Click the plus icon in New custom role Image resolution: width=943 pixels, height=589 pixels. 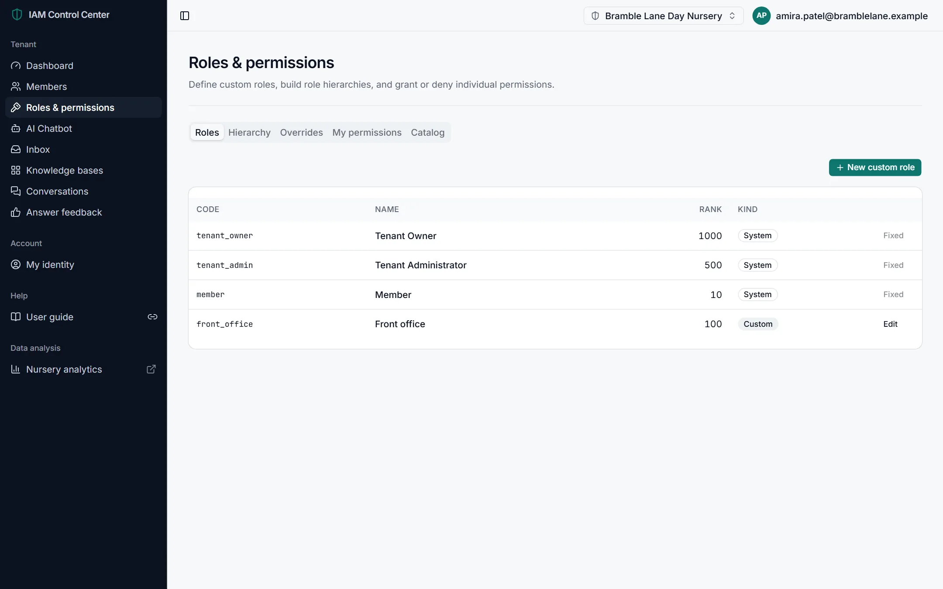(x=840, y=168)
